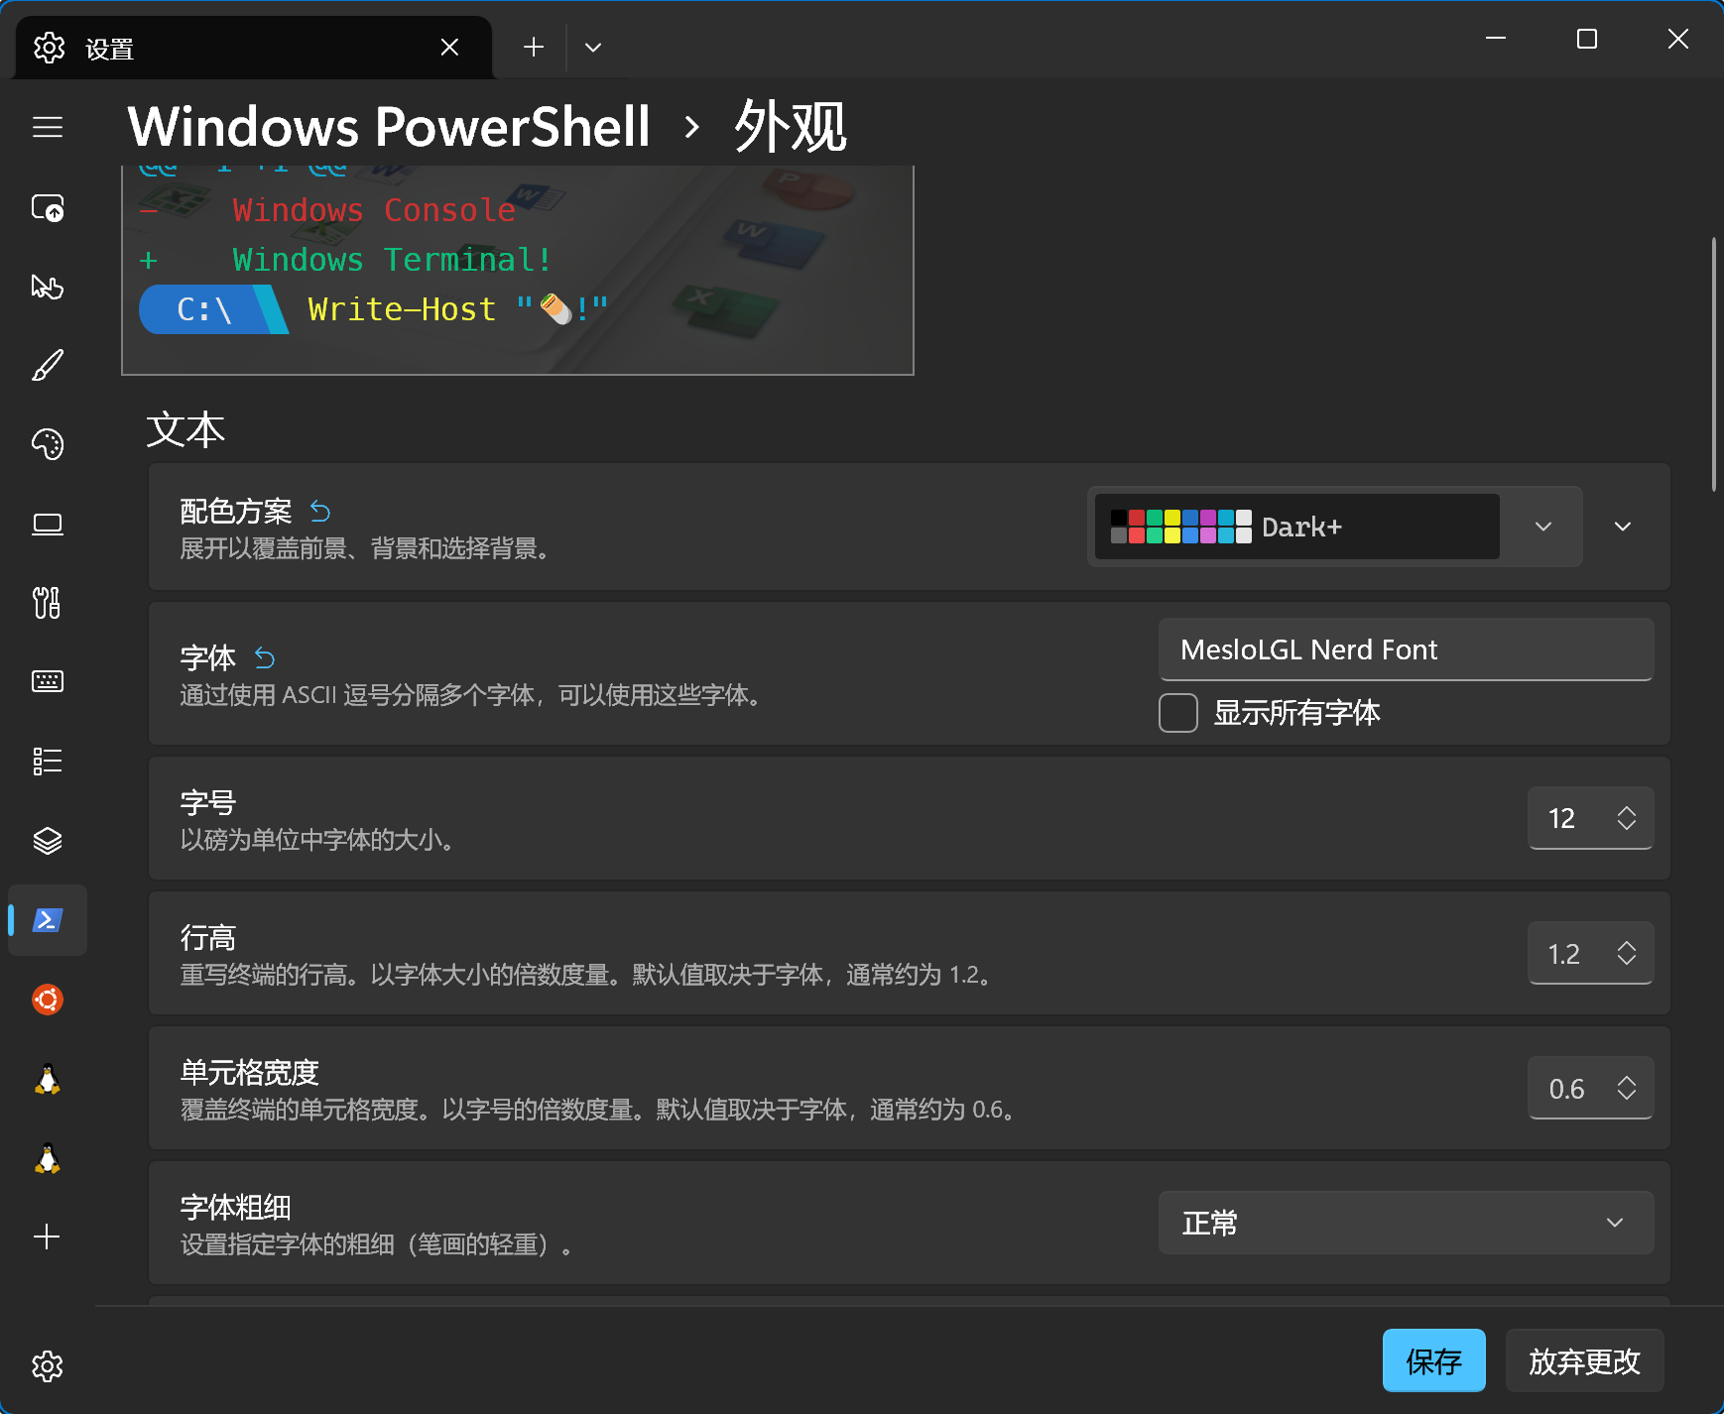
Task: Open JSON settings file gear icon
Action: pyautogui.click(x=48, y=1366)
